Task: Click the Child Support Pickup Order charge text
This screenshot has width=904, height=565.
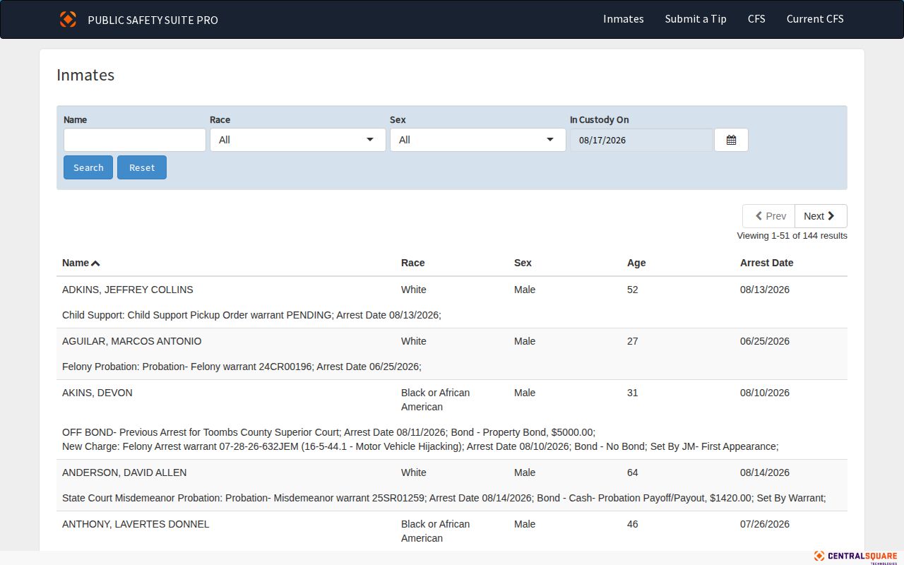Action: point(251,315)
